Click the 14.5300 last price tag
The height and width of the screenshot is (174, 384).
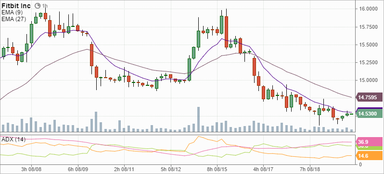(x=369, y=114)
